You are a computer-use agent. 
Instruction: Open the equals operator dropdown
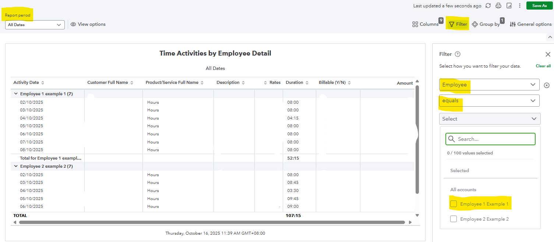tap(489, 101)
